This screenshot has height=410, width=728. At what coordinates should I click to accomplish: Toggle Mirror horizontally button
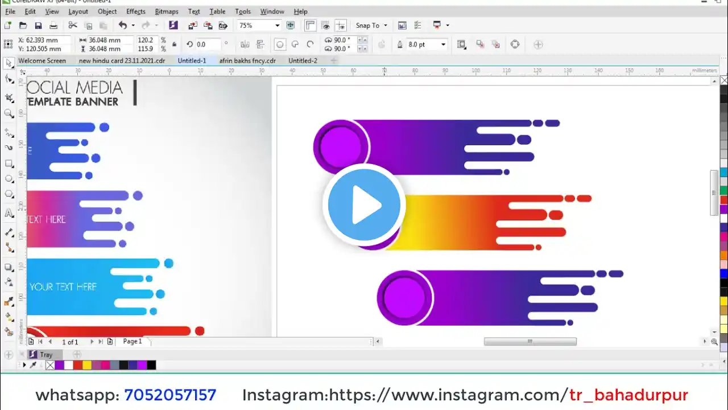(245, 44)
